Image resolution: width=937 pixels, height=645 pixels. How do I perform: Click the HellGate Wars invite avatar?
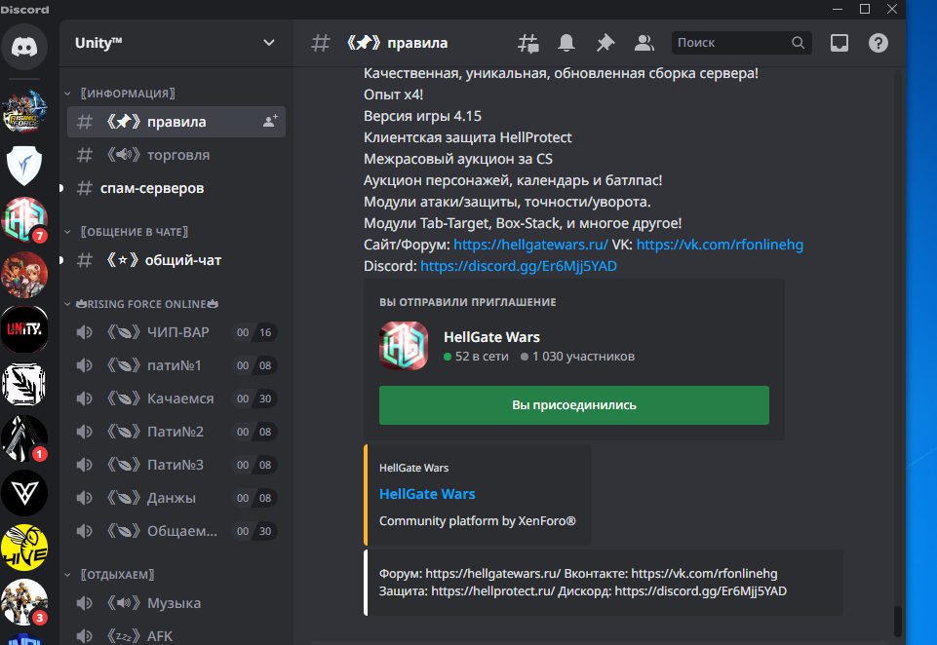tap(404, 346)
